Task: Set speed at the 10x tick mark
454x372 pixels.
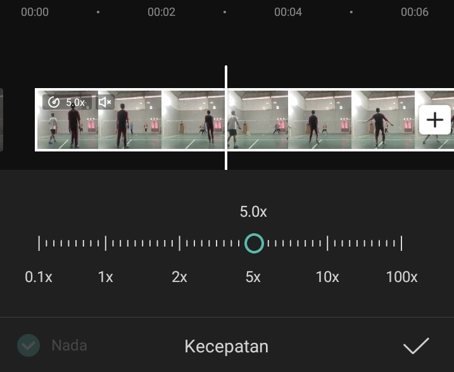Action: click(x=327, y=243)
